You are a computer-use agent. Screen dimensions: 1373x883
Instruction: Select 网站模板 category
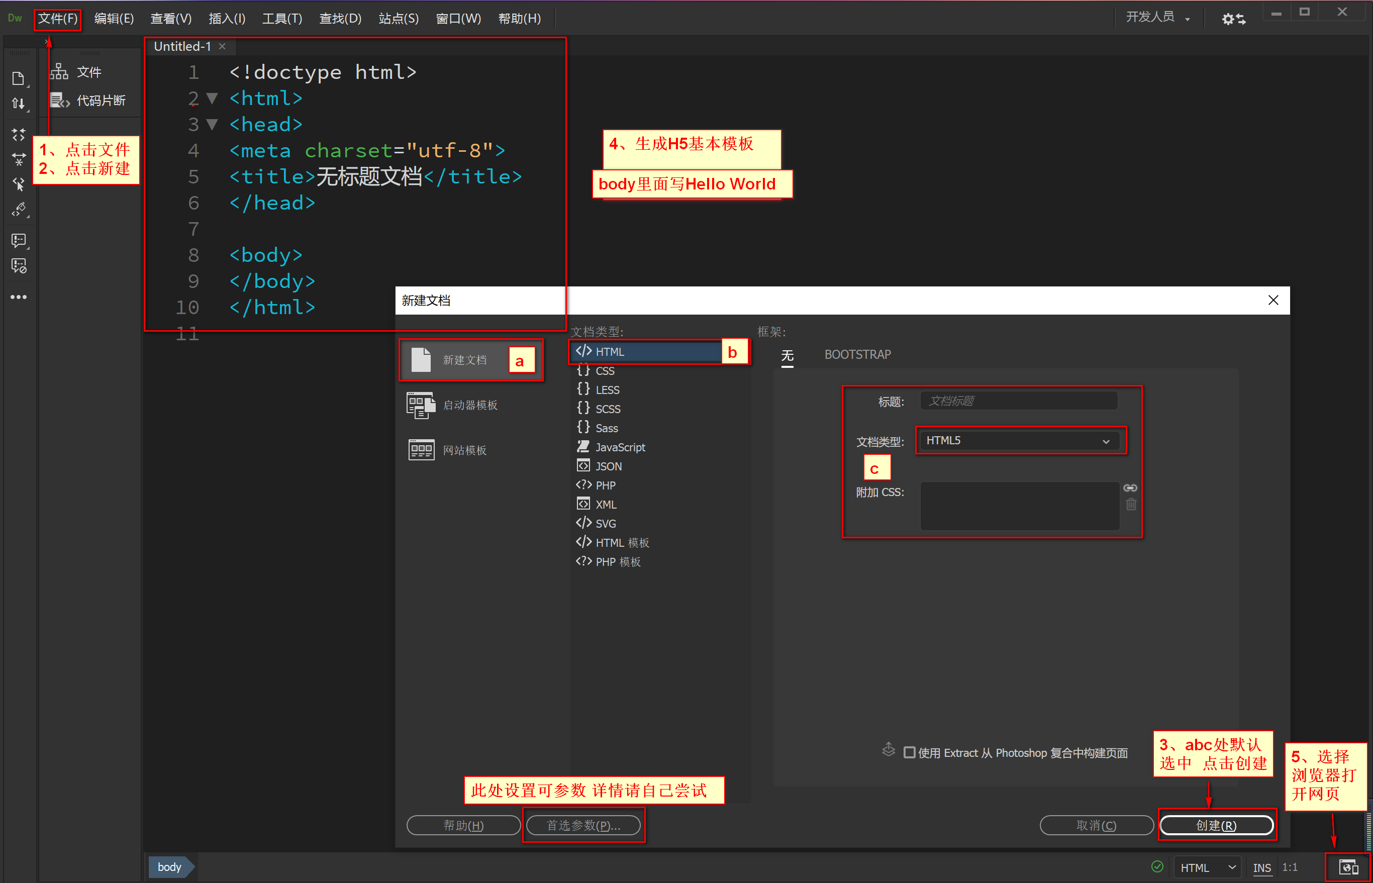pos(448,450)
